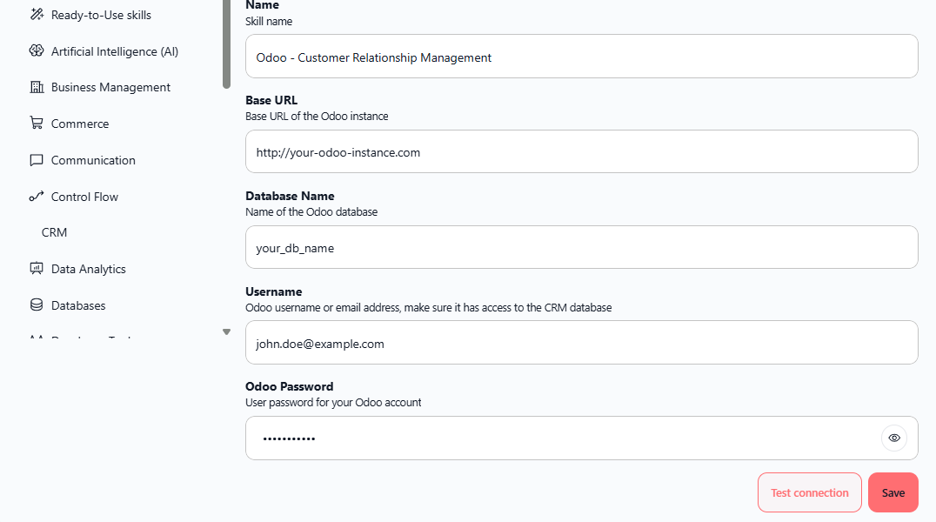Click the sidebar scrollbar thumb

226,43
